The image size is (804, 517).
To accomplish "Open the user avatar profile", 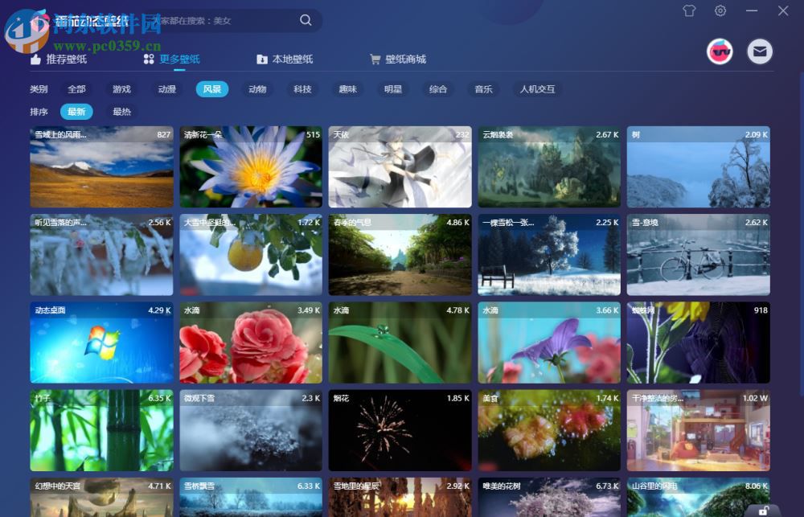I will pyautogui.click(x=720, y=51).
